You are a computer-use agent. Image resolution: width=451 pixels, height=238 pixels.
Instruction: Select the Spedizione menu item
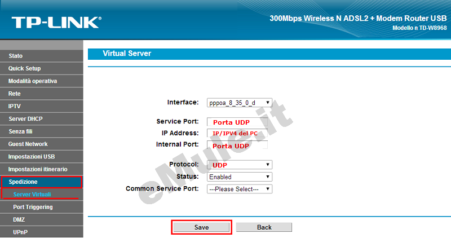coord(41,182)
